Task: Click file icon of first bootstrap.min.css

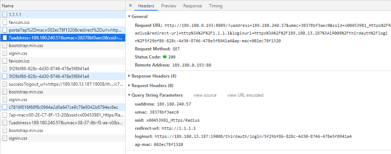Action: click(4, 45)
